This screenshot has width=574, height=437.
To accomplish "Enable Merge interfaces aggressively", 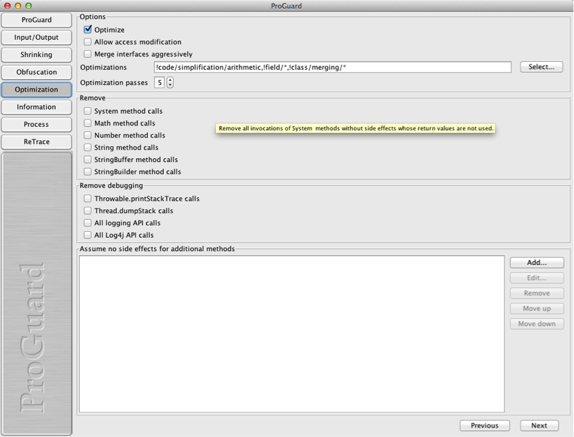I will pos(88,54).
